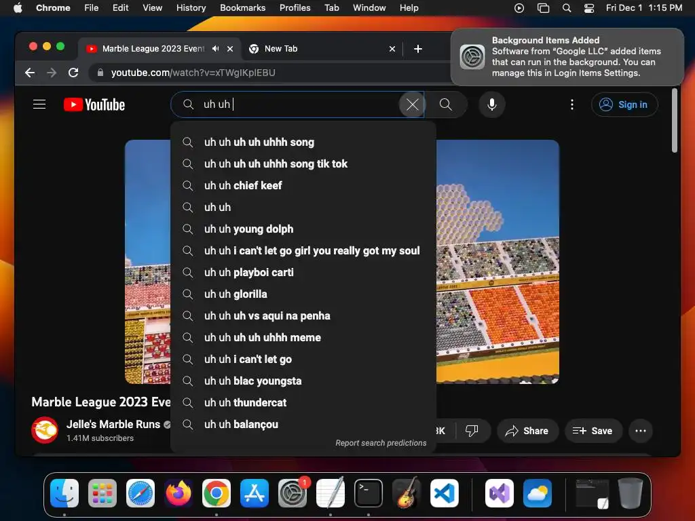Open the App Store from the Dock

(255, 493)
